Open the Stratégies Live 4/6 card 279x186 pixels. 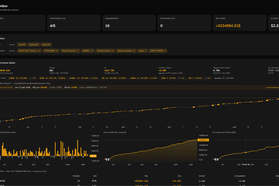[x=74, y=23]
